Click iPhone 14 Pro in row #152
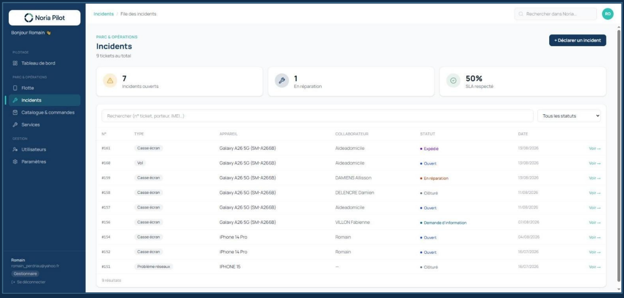 (x=233, y=252)
